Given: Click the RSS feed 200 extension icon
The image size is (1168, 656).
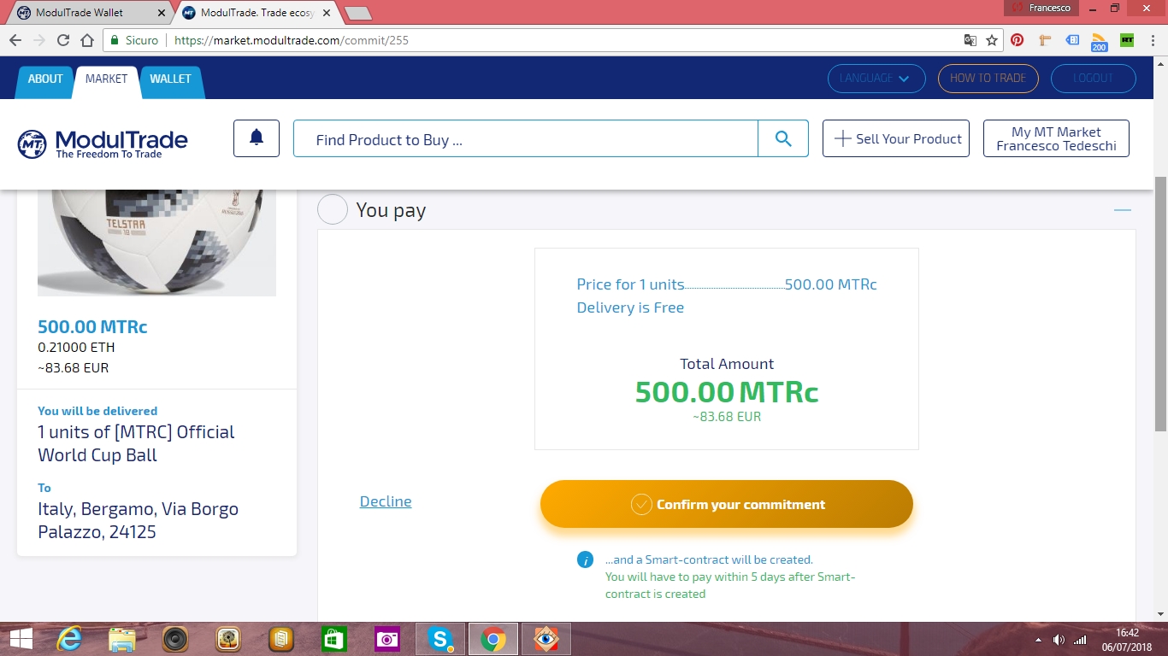Looking at the screenshot, I should click(1099, 41).
